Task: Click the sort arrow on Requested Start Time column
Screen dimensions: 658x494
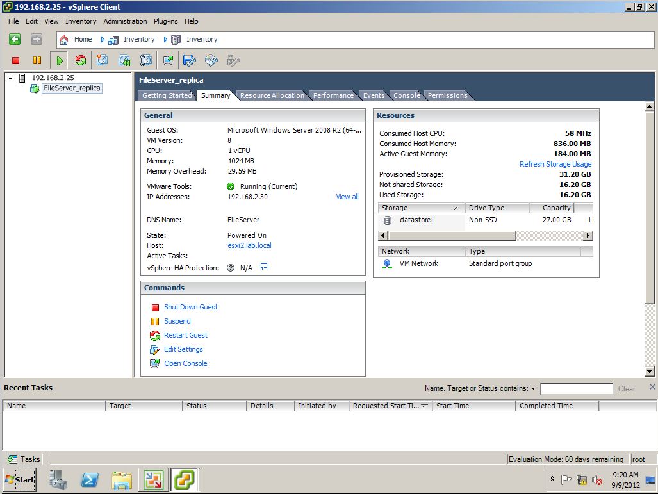Action: click(424, 406)
